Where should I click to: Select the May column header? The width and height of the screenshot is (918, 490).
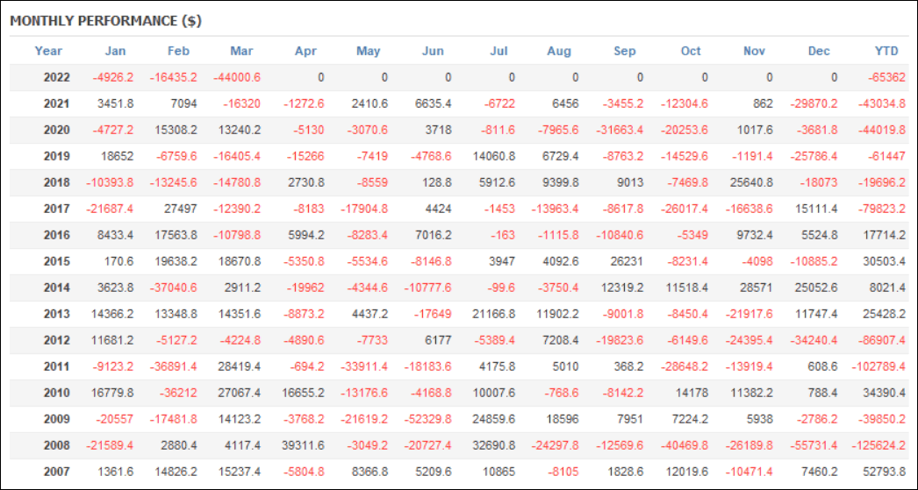tap(369, 51)
